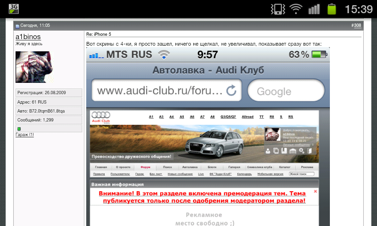The height and width of the screenshot is (226, 377).
Task: Open Личные сообщения link in welcome panel
Action: click(296, 145)
